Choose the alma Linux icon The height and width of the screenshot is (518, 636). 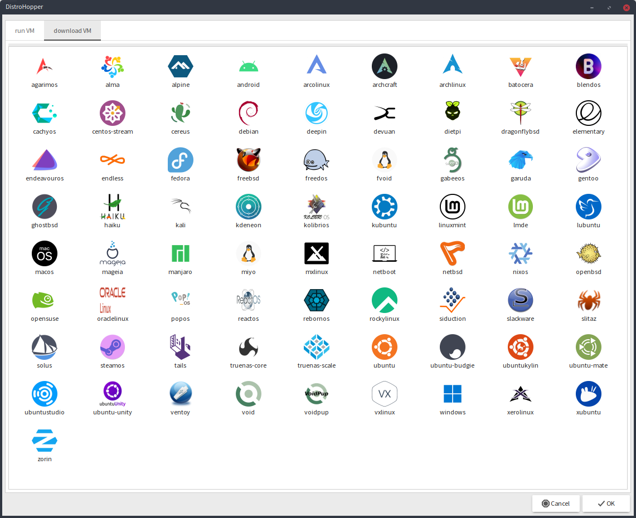[x=113, y=66]
